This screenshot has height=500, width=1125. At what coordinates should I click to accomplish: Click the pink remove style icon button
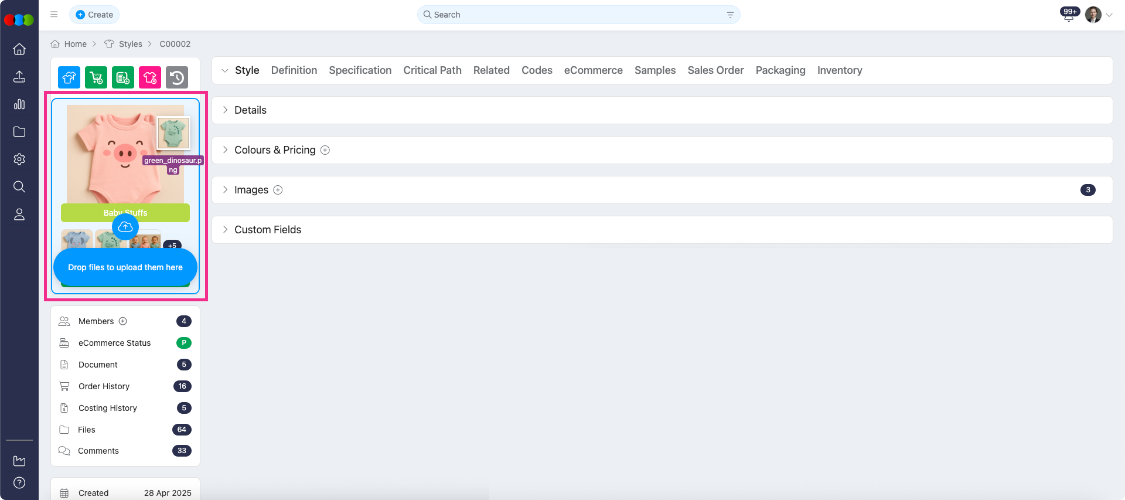(x=150, y=77)
